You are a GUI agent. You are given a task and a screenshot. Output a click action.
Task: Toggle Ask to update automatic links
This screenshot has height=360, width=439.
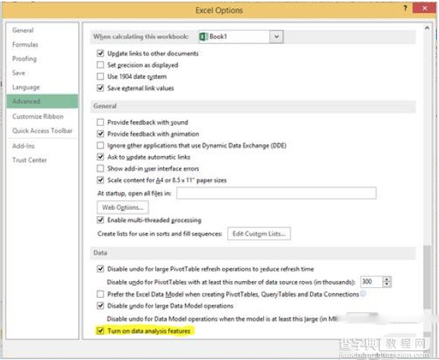point(100,157)
